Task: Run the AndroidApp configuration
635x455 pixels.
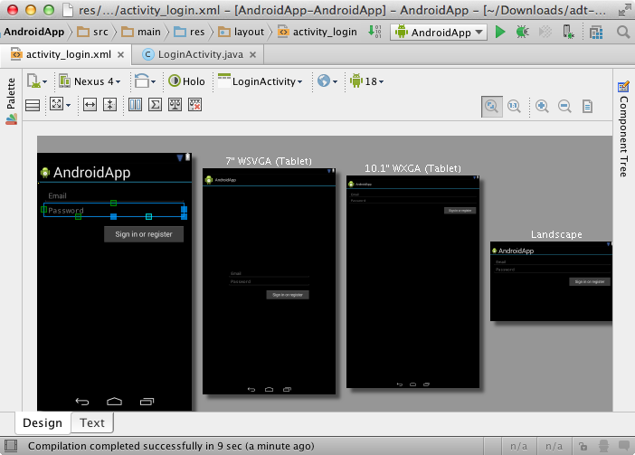Action: click(500, 32)
